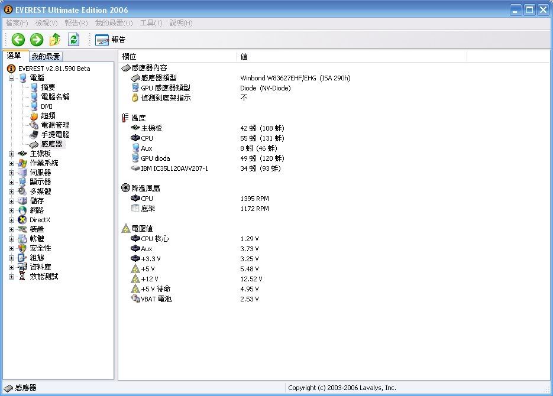Select the +12 V voltage row

pos(196,279)
